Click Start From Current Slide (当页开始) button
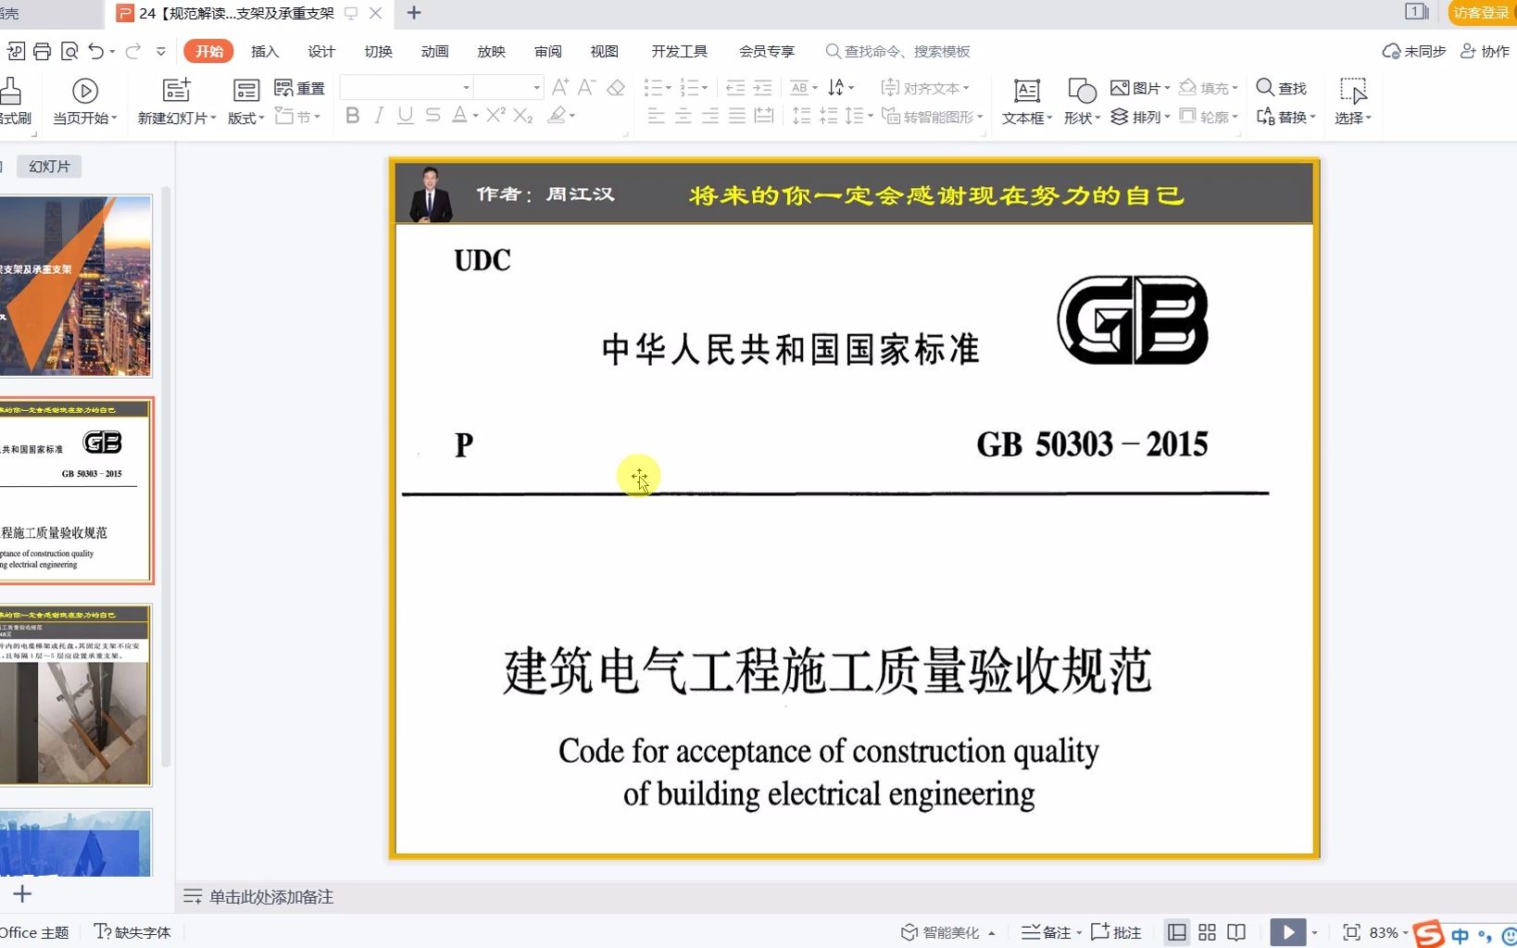Screen dimensions: 1517x948 point(85,102)
